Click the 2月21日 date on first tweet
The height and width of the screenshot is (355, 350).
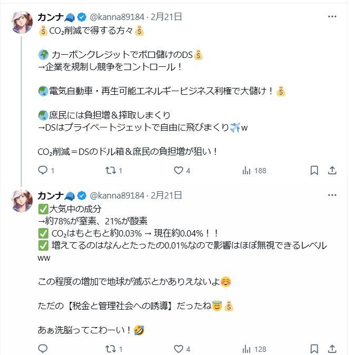[x=166, y=17]
